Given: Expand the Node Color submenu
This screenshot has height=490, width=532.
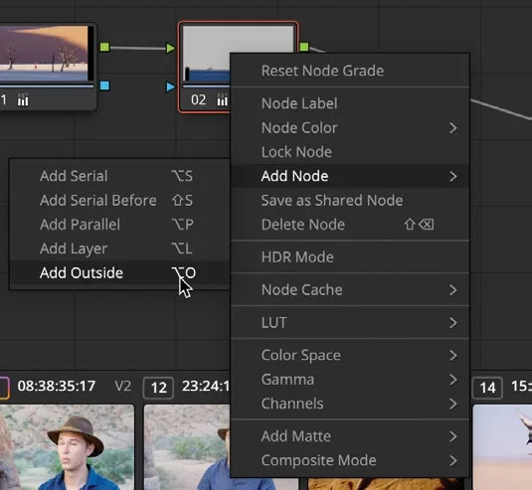Looking at the screenshot, I should tap(350, 128).
